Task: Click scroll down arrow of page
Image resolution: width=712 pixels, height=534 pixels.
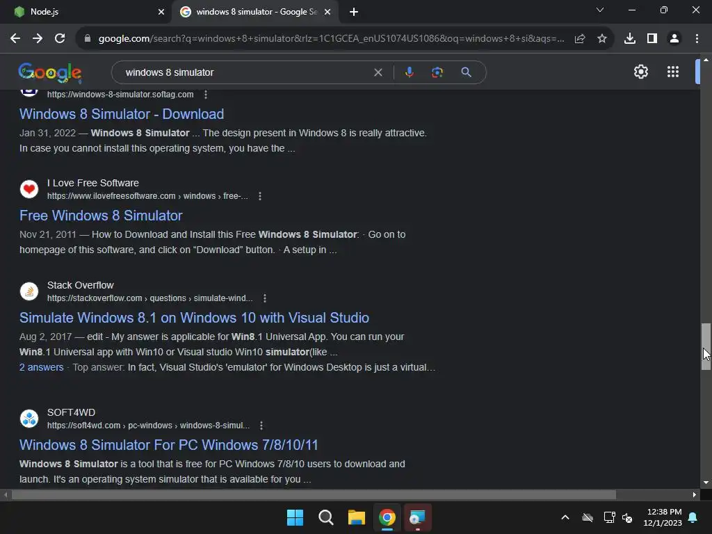Action: coord(706,483)
